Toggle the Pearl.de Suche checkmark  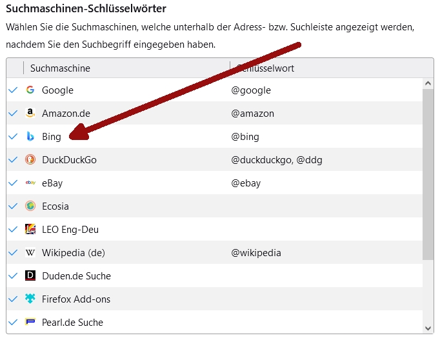13,322
